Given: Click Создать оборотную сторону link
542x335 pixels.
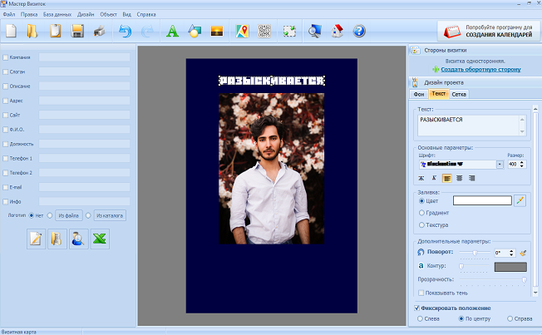Looking at the screenshot, I should click(x=480, y=70).
